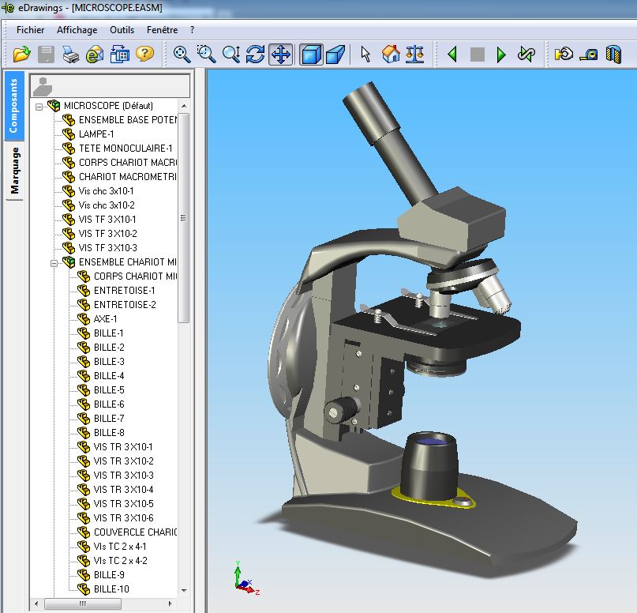Click the Send by email icon

(x=95, y=55)
